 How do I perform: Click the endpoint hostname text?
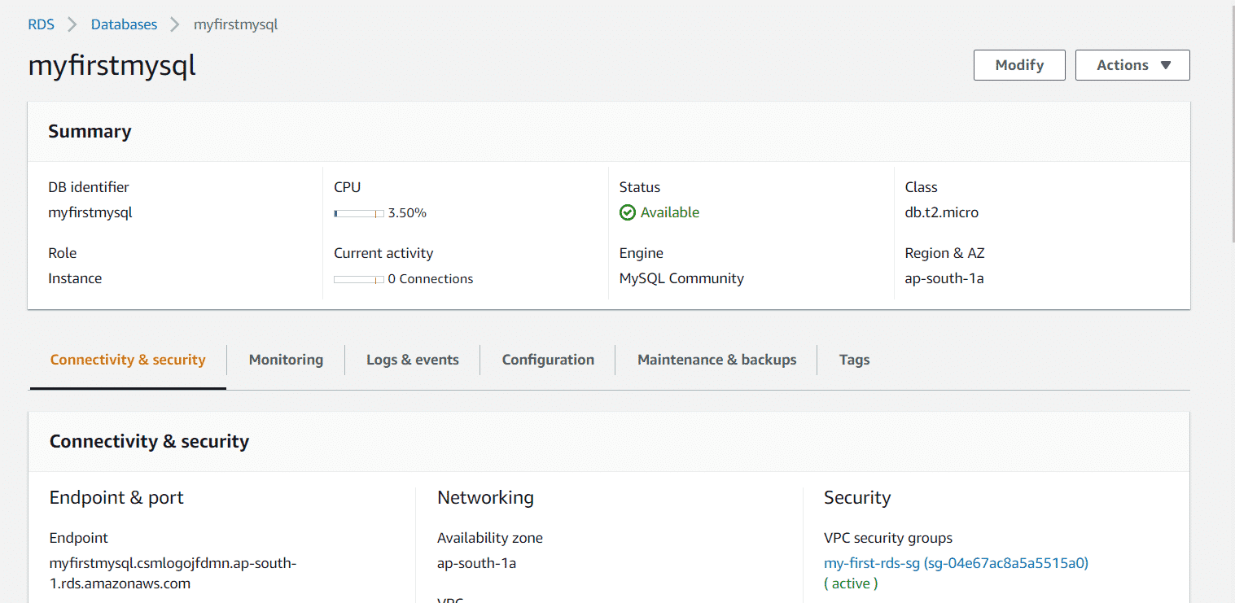173,573
